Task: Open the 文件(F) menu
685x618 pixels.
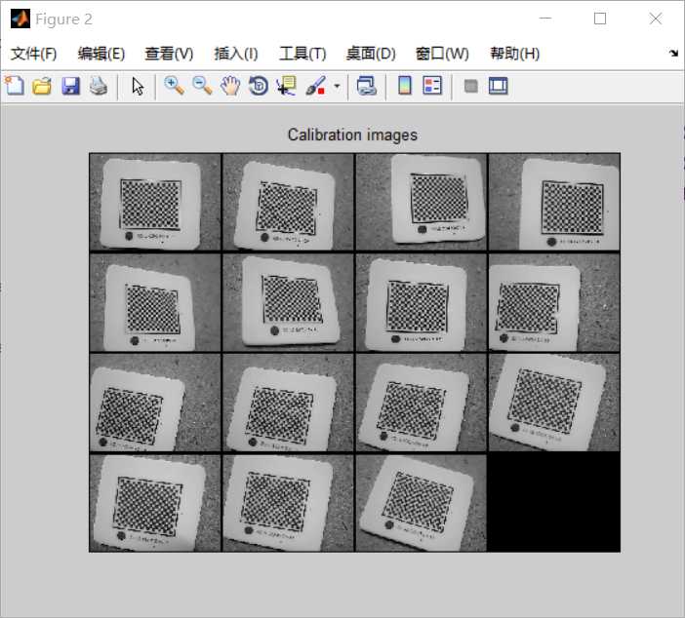Action: tap(33, 54)
